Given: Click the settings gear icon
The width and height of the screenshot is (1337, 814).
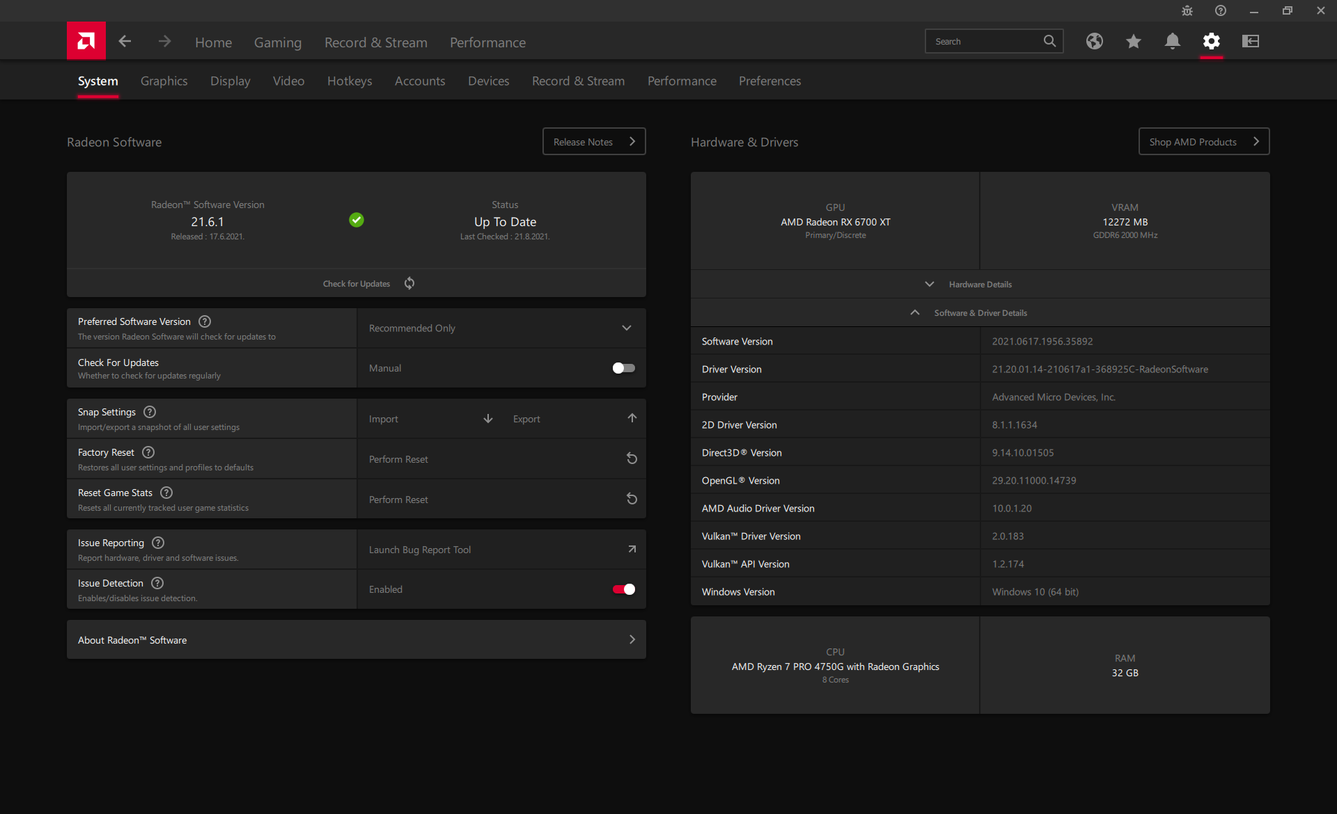Looking at the screenshot, I should click(x=1211, y=42).
